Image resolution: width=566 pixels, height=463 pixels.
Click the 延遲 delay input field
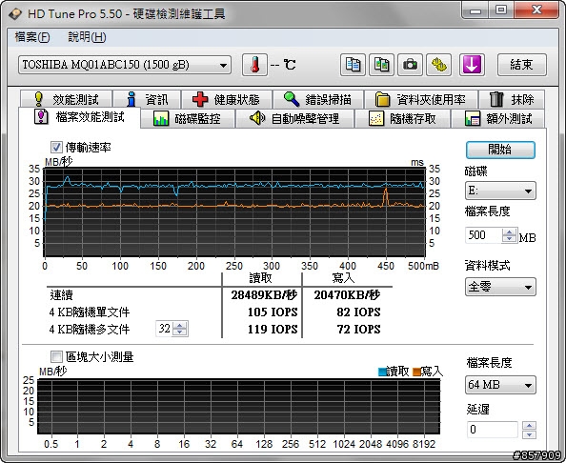(493, 430)
